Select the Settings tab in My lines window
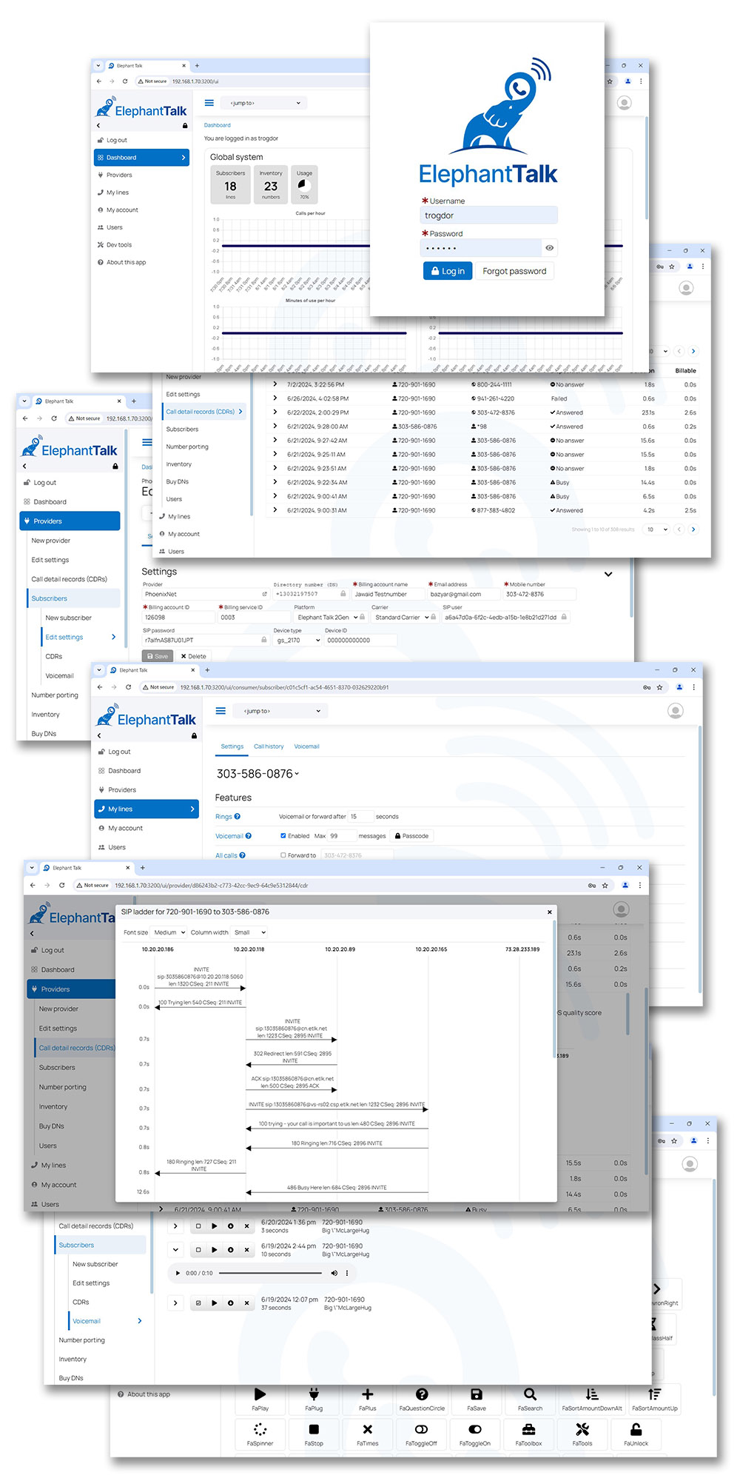 point(232,746)
